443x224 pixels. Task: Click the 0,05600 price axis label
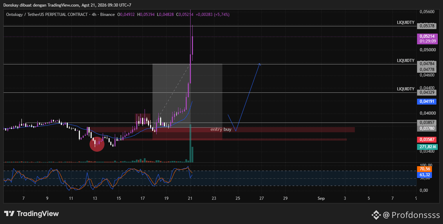[427, 11]
